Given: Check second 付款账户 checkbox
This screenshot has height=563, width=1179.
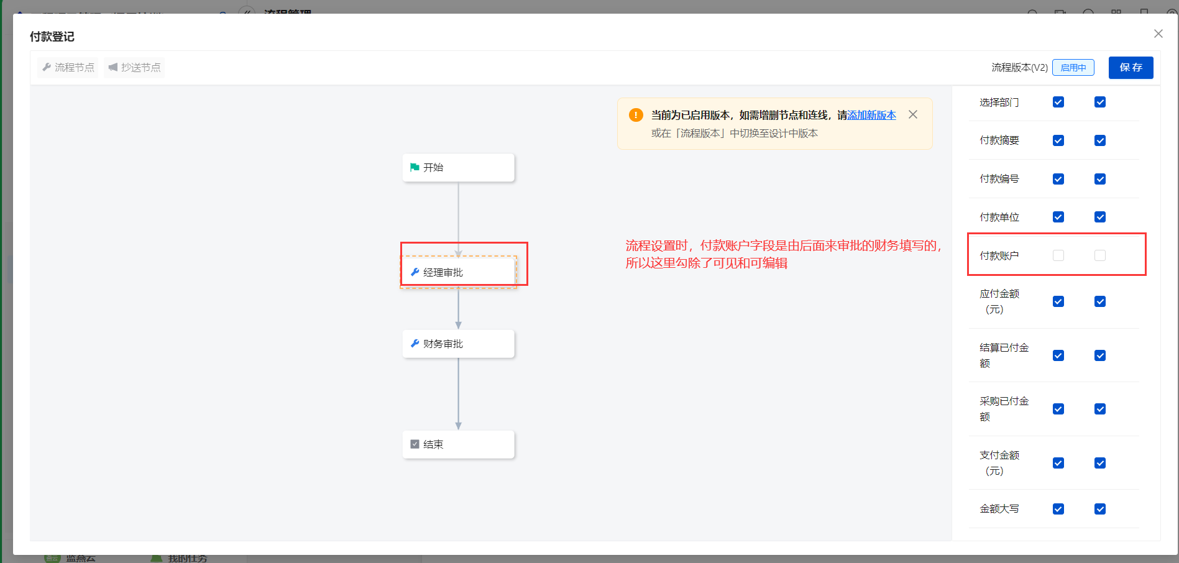Looking at the screenshot, I should (x=1100, y=255).
